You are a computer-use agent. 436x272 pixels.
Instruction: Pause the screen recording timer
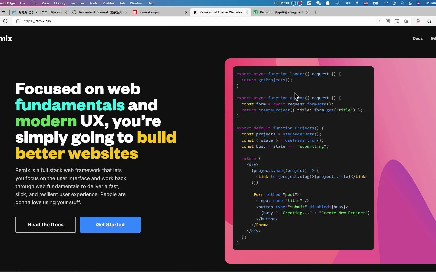[293, 3]
